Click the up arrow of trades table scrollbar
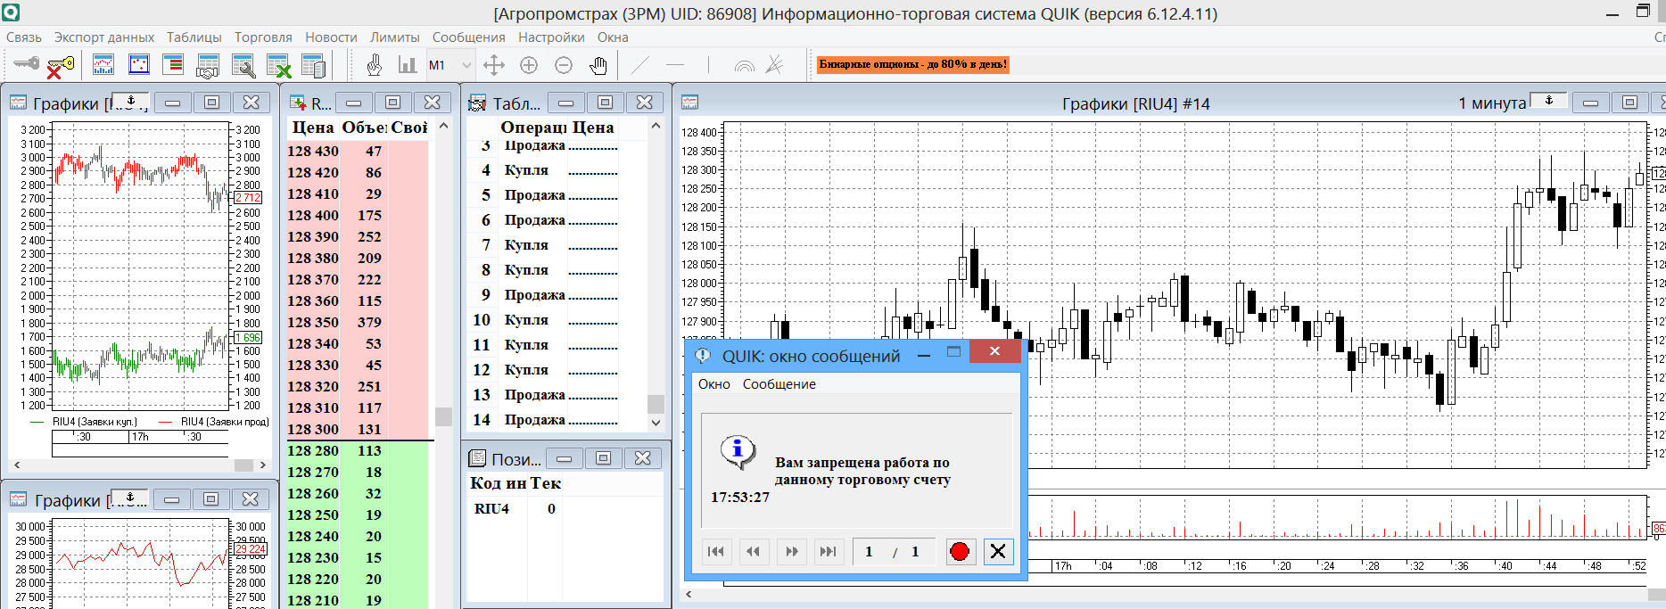Screen dimensions: 1666x609 (x=656, y=126)
